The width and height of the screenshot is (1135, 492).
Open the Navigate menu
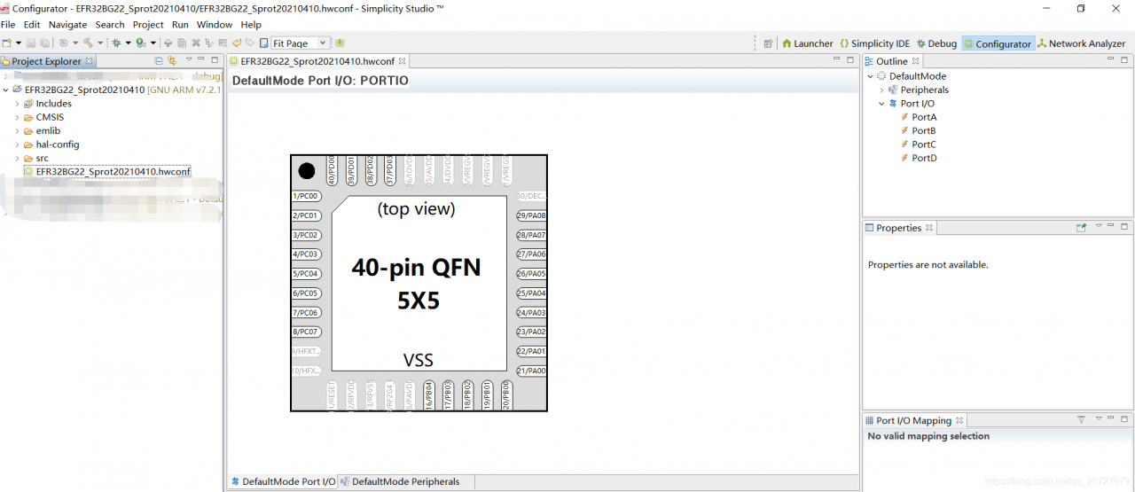(67, 25)
